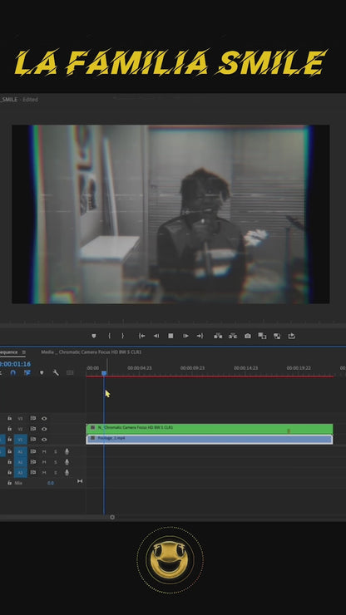The height and width of the screenshot is (615, 346).
Task: Stop playback with the stop button
Action: 171,336
